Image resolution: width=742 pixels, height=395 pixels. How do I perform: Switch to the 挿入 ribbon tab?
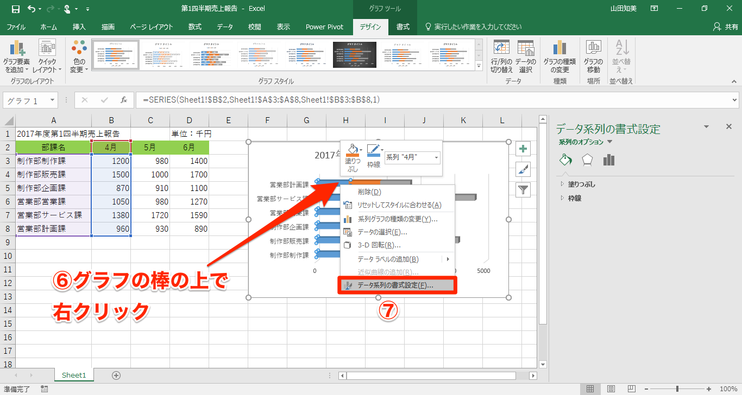(x=79, y=27)
